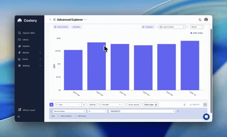Open Query options

134,104
